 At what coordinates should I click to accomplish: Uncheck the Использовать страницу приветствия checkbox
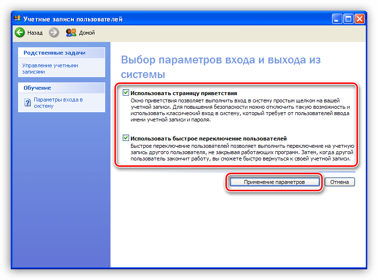(126, 93)
